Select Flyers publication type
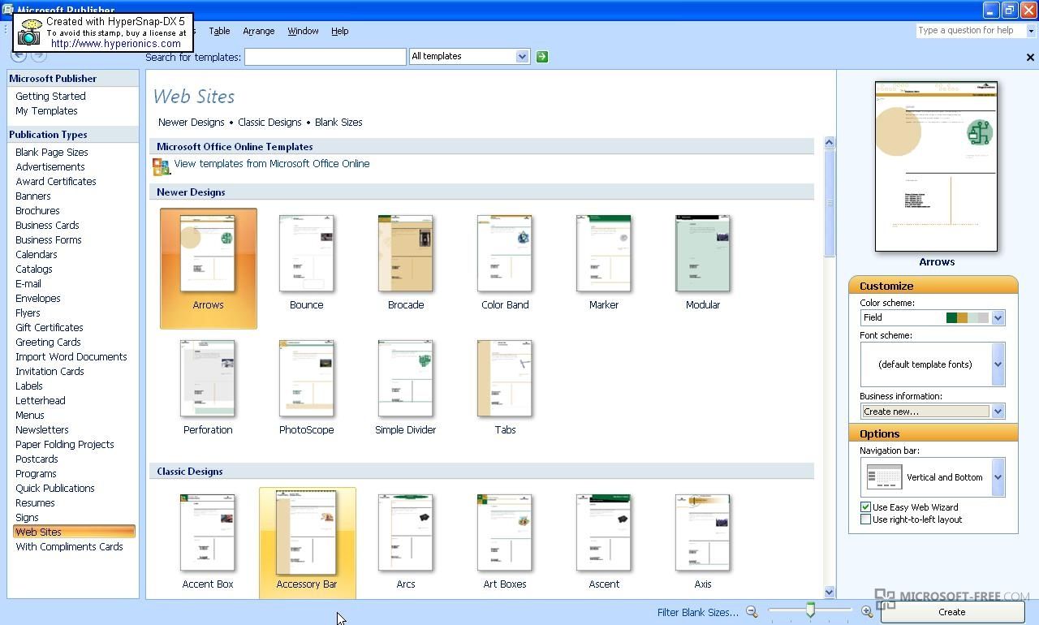This screenshot has width=1039, height=625. [x=28, y=312]
